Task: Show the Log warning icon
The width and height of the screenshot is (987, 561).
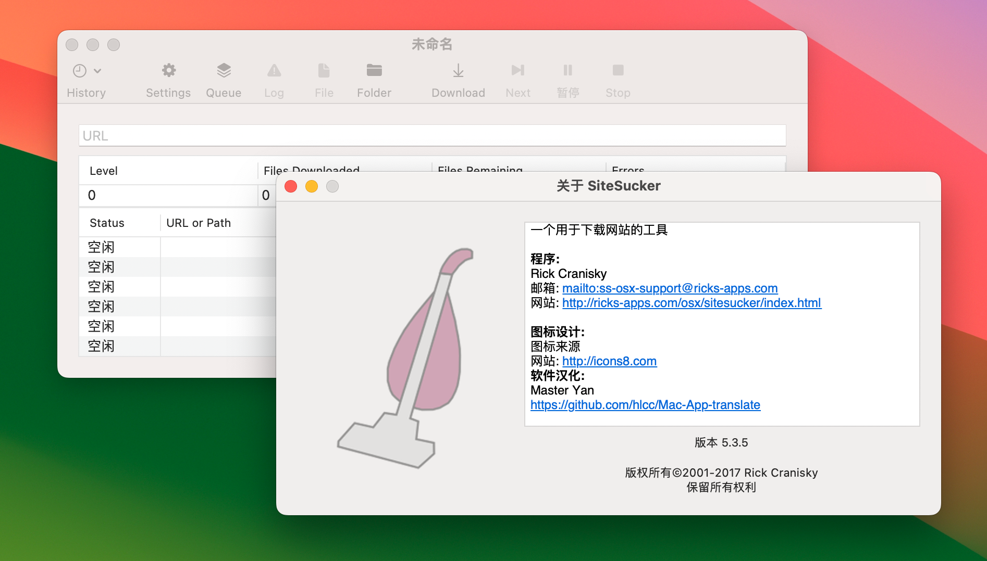Action: 274,70
